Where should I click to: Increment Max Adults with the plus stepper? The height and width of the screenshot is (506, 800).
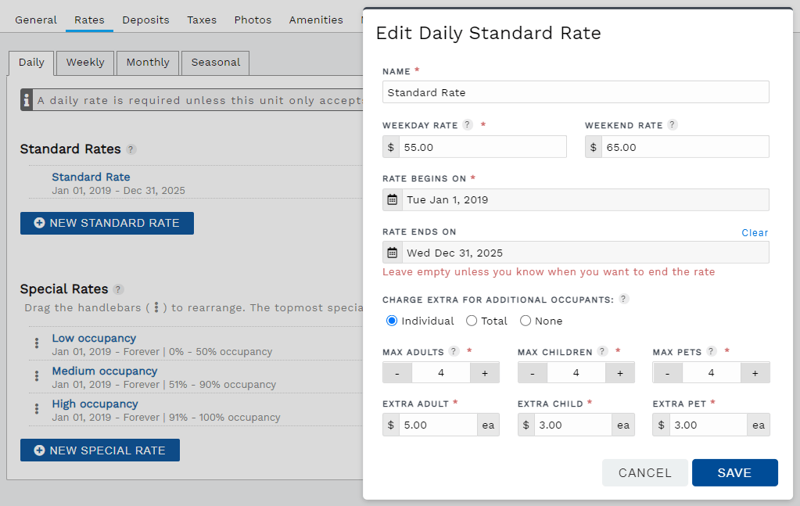[x=485, y=372]
